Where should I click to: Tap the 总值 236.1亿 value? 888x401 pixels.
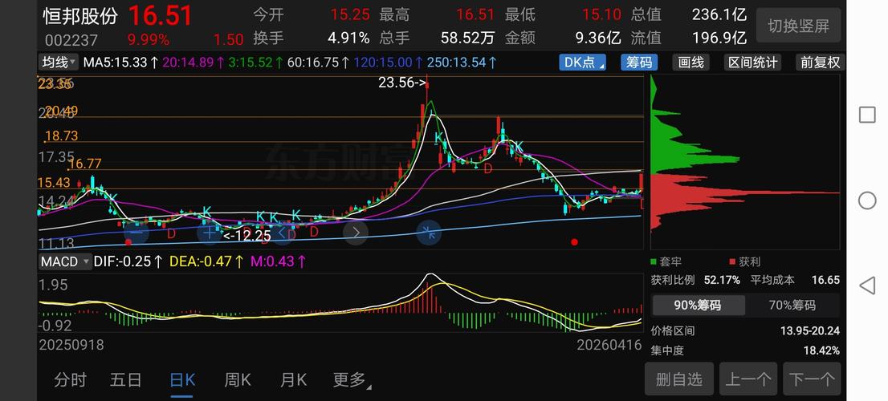[719, 14]
